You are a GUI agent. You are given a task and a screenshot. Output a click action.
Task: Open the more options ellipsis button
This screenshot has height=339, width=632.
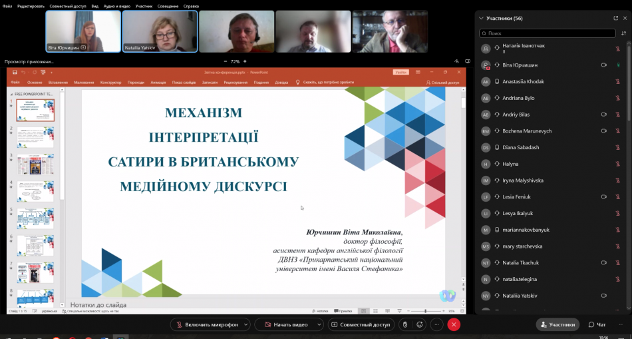click(x=436, y=324)
